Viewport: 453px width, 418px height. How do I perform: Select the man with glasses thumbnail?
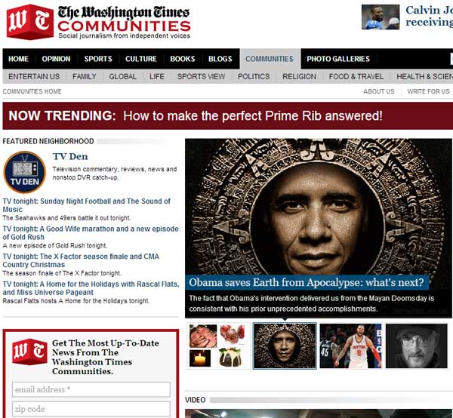pos(416,346)
